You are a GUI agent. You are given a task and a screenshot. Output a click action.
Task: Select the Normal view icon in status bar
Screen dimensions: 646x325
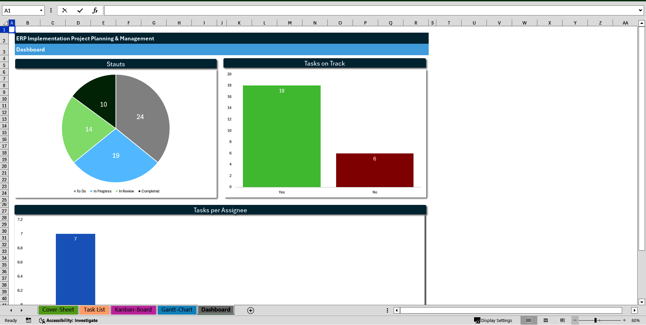click(529, 320)
